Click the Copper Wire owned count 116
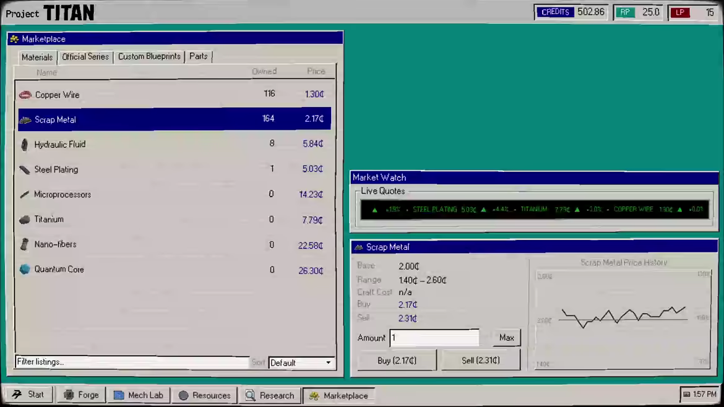724x407 pixels. [x=270, y=93]
